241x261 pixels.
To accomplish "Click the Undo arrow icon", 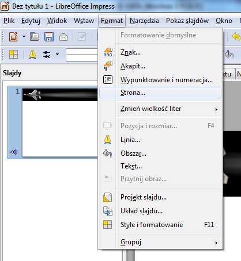I will coord(236,36).
